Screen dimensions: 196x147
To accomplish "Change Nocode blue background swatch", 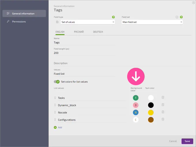I will click(x=136, y=112).
